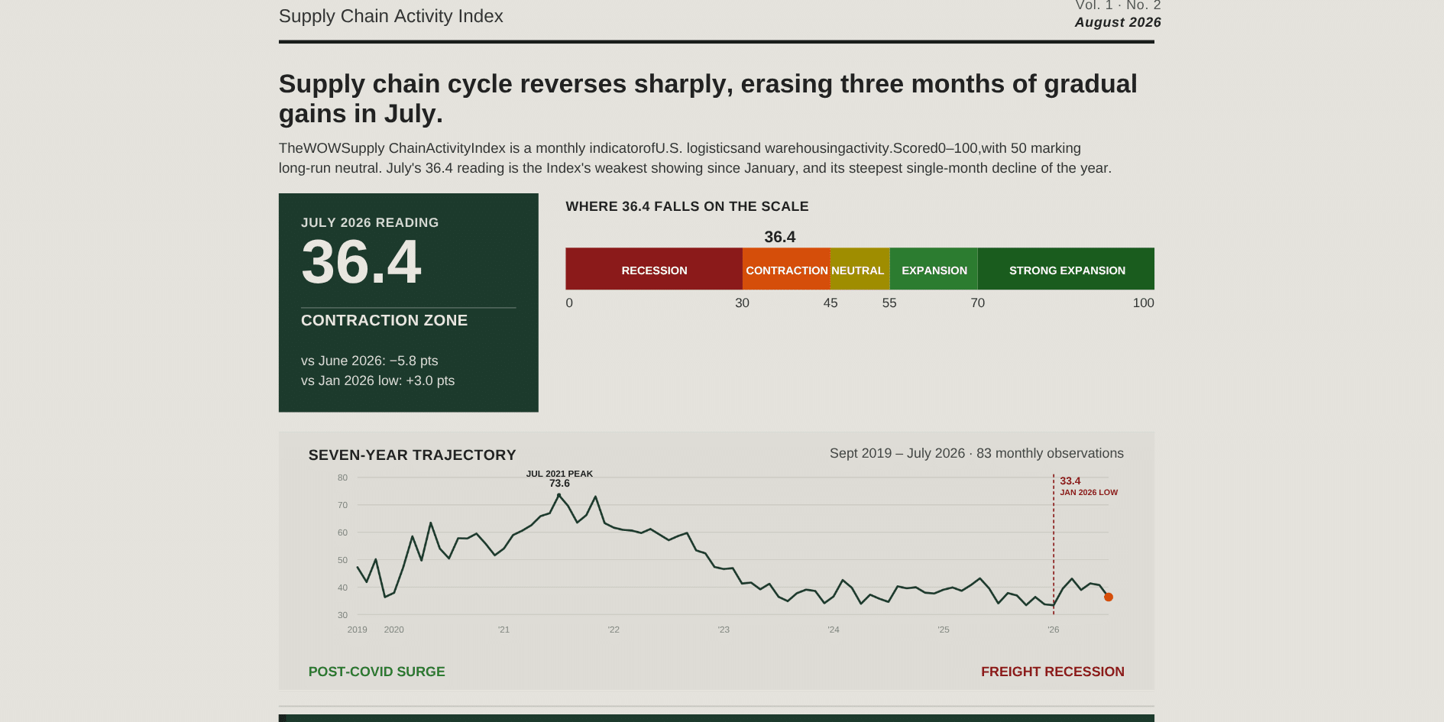Click the 36.4 marker above the scale
The image size is (1444, 722).
coord(780,237)
